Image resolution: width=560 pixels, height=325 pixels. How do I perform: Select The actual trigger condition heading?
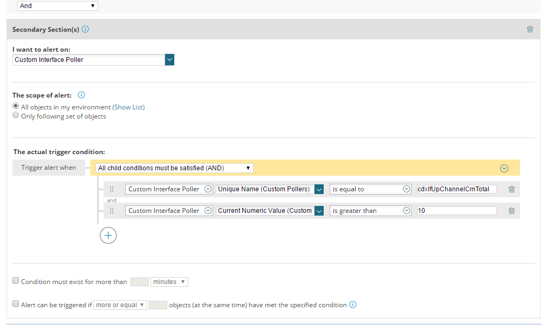(59, 152)
